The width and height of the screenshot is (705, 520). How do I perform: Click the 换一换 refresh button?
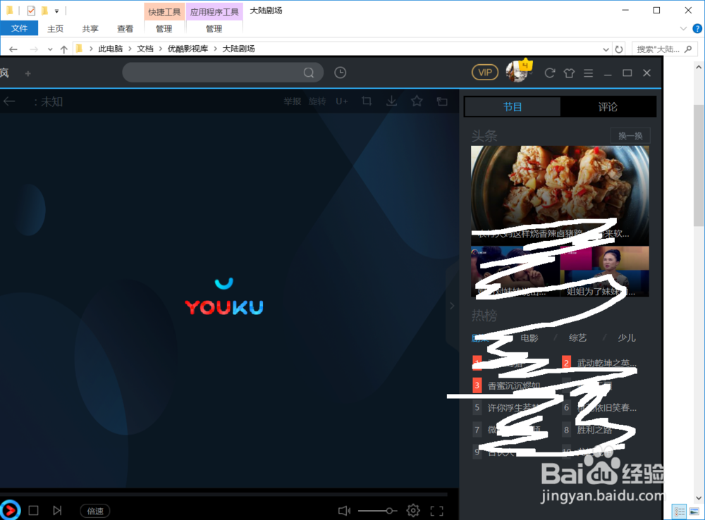(630, 136)
